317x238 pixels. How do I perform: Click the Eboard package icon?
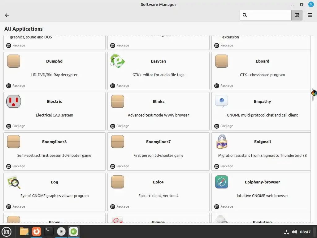222,61
